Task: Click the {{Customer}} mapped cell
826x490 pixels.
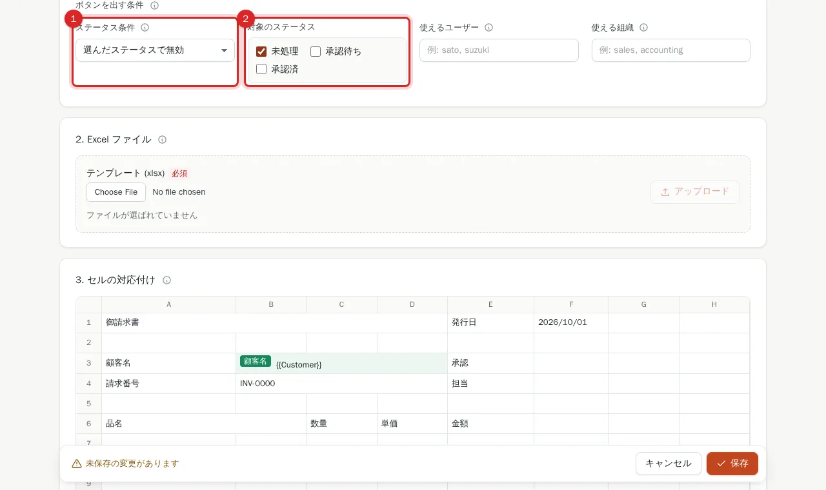Action: tap(342, 364)
